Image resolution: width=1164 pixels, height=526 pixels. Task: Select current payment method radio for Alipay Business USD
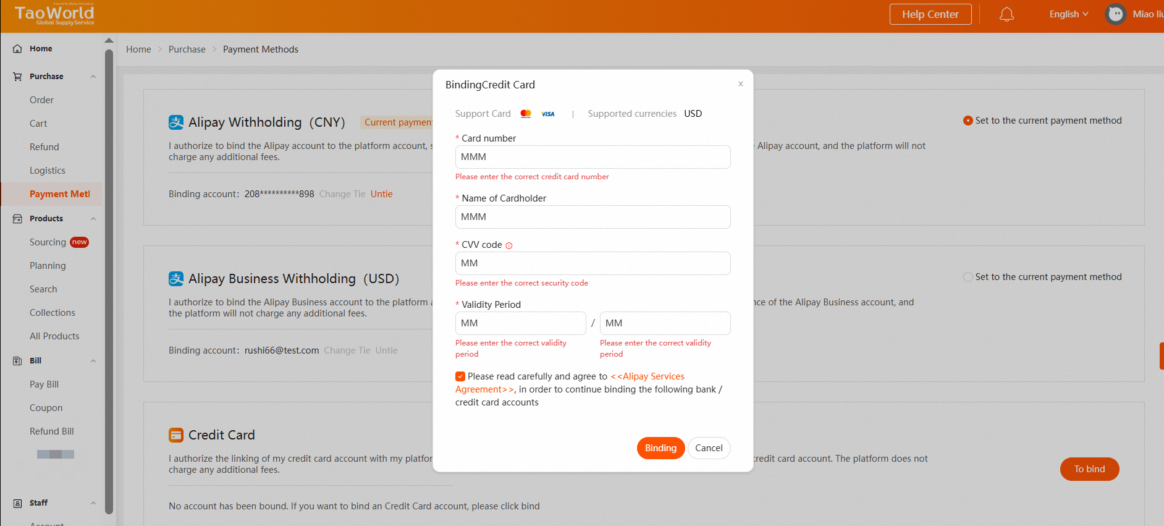[x=968, y=277]
